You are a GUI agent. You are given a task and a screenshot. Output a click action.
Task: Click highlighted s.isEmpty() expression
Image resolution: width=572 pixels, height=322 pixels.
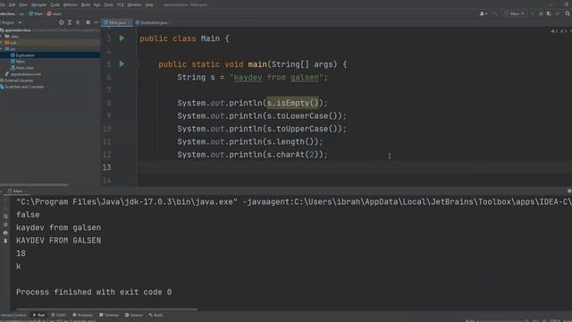point(293,103)
